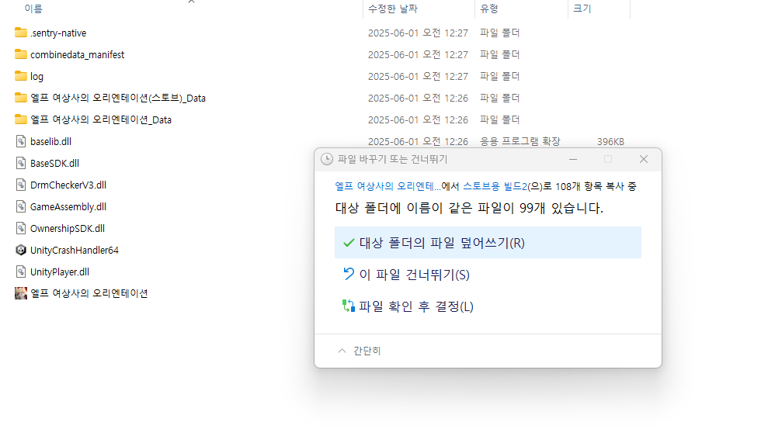Select the OwnershipSDK.dll file name
Viewport: 761px width, 429px height.
click(68, 228)
